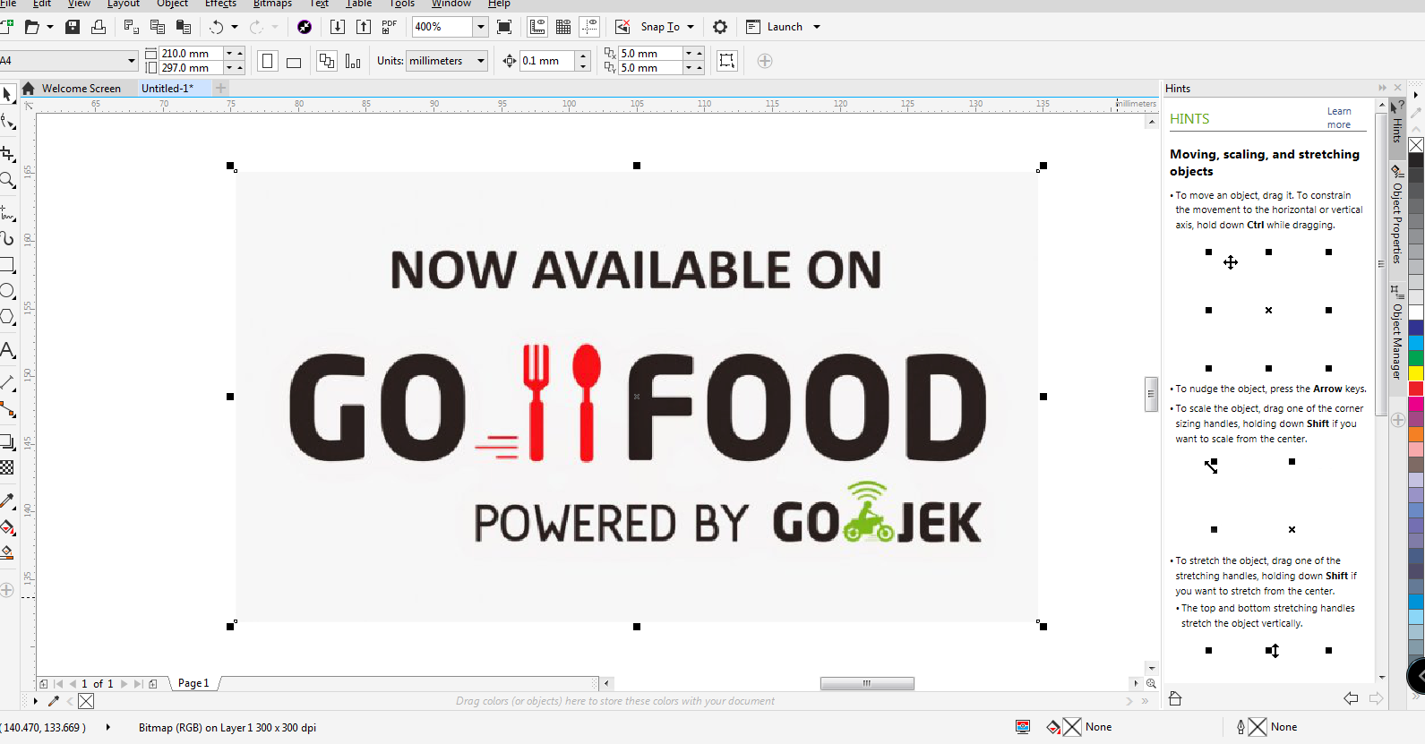Select the Text tool
Viewport: 1425px width, 744px height.
7,350
